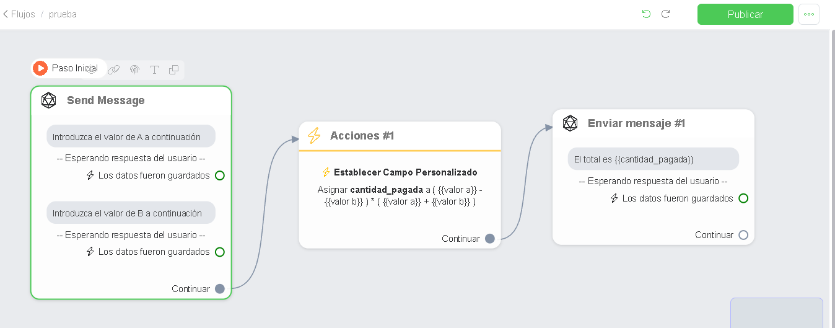Click the lightning bolt icon of Acciones #1
This screenshot has width=835, height=328.
point(314,136)
